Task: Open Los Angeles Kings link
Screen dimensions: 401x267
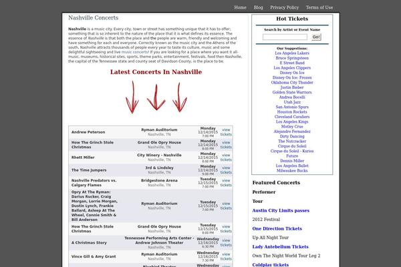Action: click(292, 121)
